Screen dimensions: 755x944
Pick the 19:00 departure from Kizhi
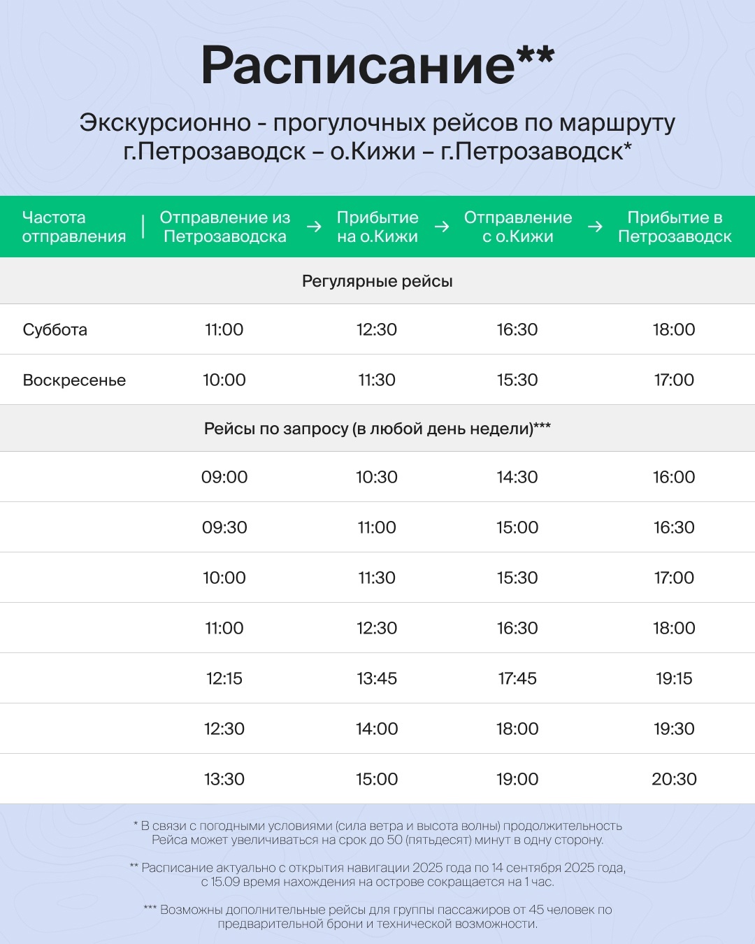click(517, 779)
